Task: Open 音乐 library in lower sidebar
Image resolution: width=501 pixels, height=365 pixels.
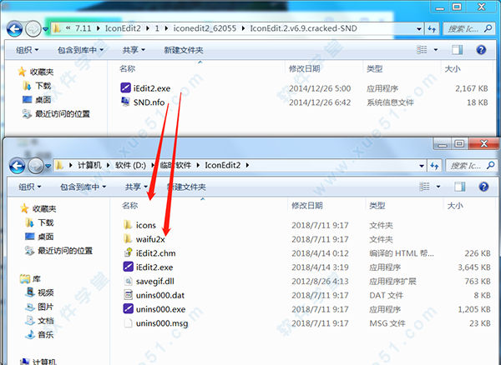Action: pos(45,335)
